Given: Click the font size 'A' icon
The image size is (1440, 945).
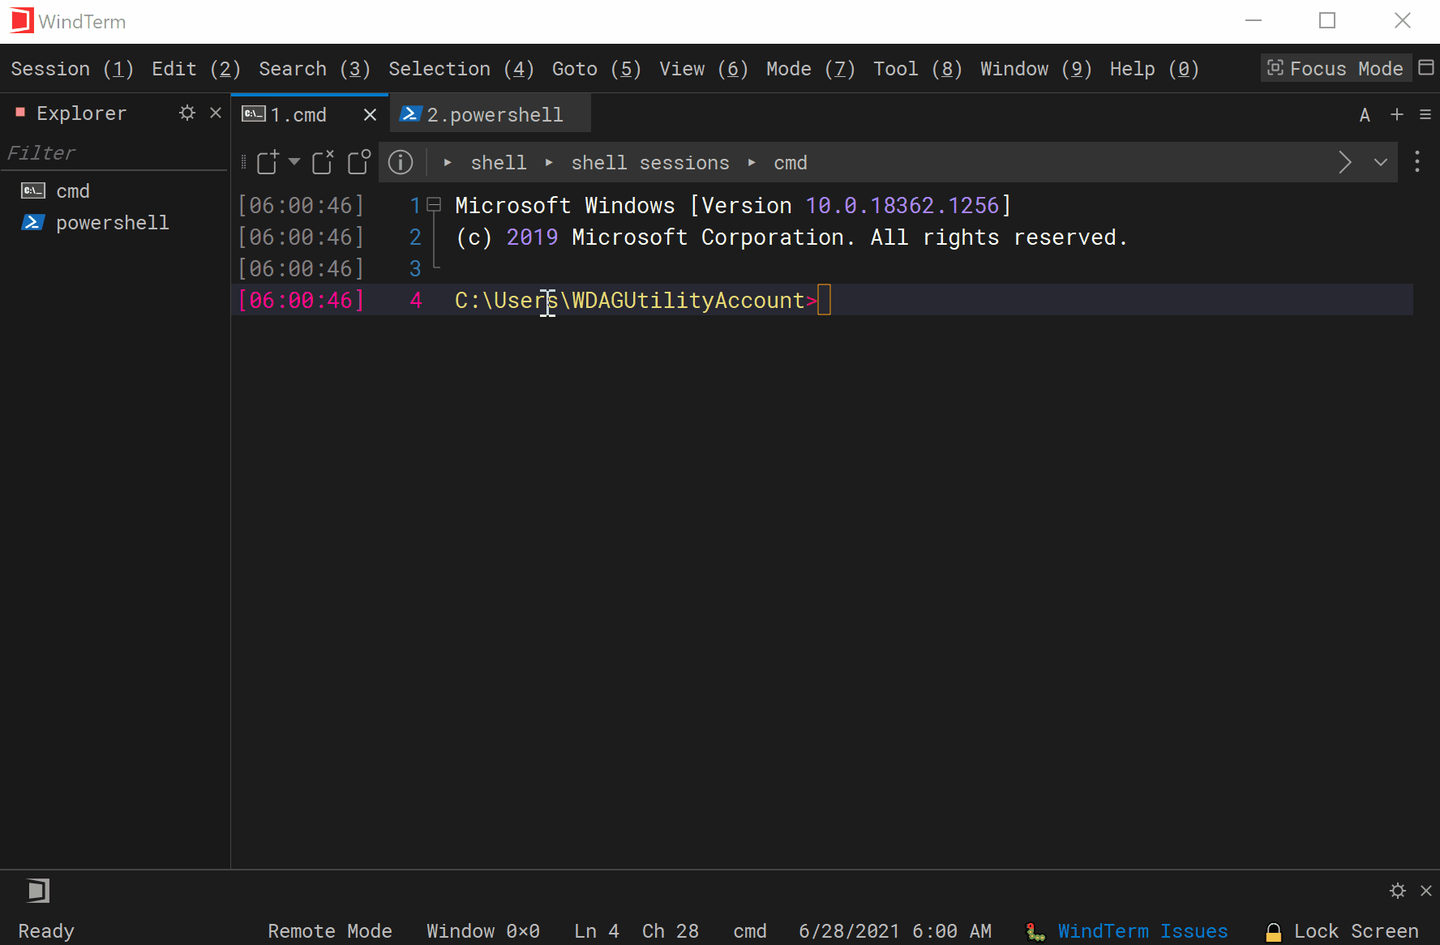Looking at the screenshot, I should point(1365,115).
